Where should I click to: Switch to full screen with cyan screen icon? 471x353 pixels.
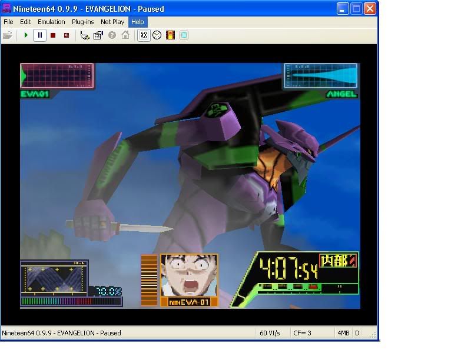pyautogui.click(x=184, y=35)
